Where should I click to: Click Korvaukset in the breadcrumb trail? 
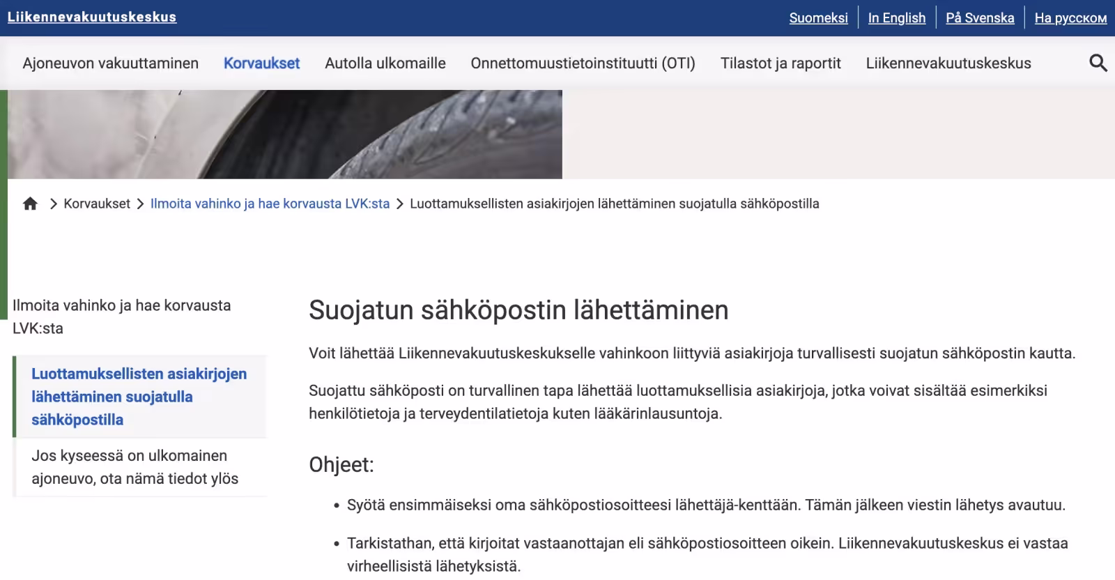point(97,204)
